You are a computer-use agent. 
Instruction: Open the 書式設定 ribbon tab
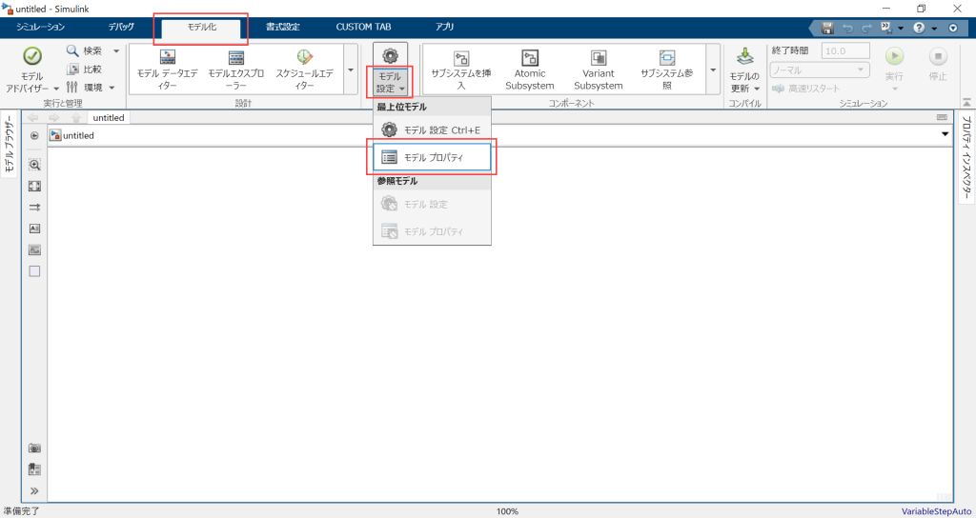[x=282, y=27]
